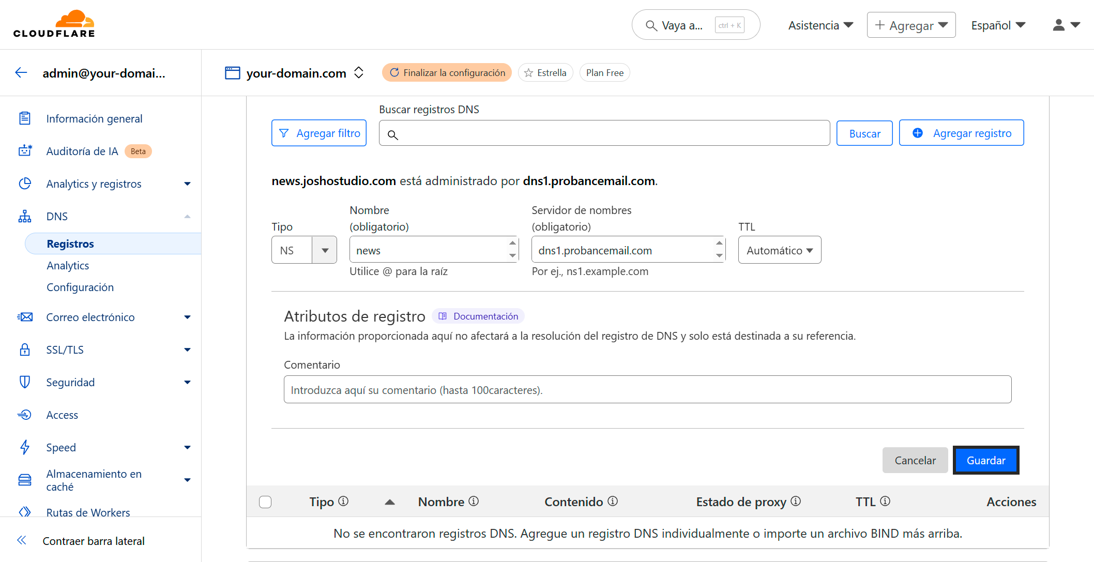Expand the Analytics y registros section
Viewport: 1094px width, 562px height.
pos(187,184)
